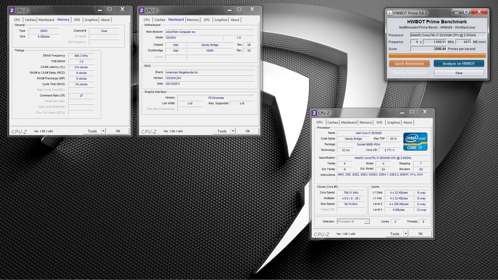Viewport: 498px width, 280px height.
Task: Click Southbridge value HM65
Action: 210,51
